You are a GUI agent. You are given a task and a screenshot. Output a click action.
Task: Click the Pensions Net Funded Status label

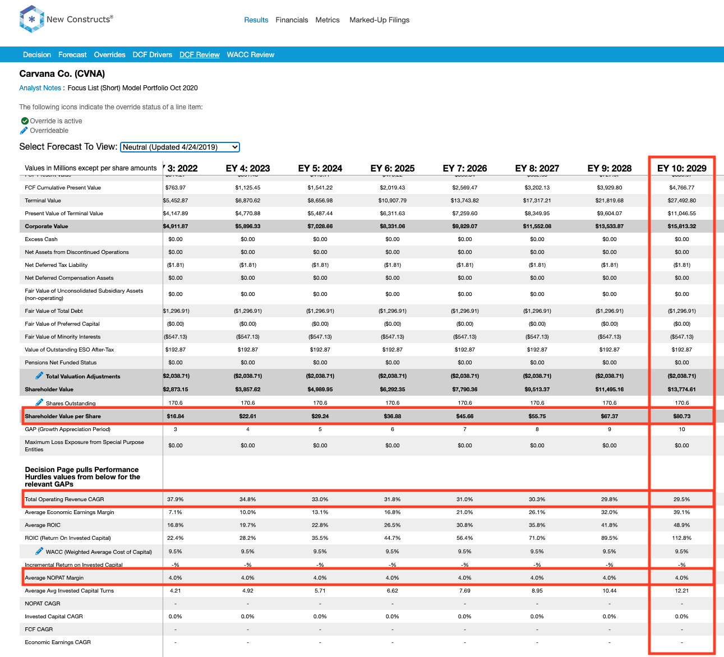coord(61,363)
